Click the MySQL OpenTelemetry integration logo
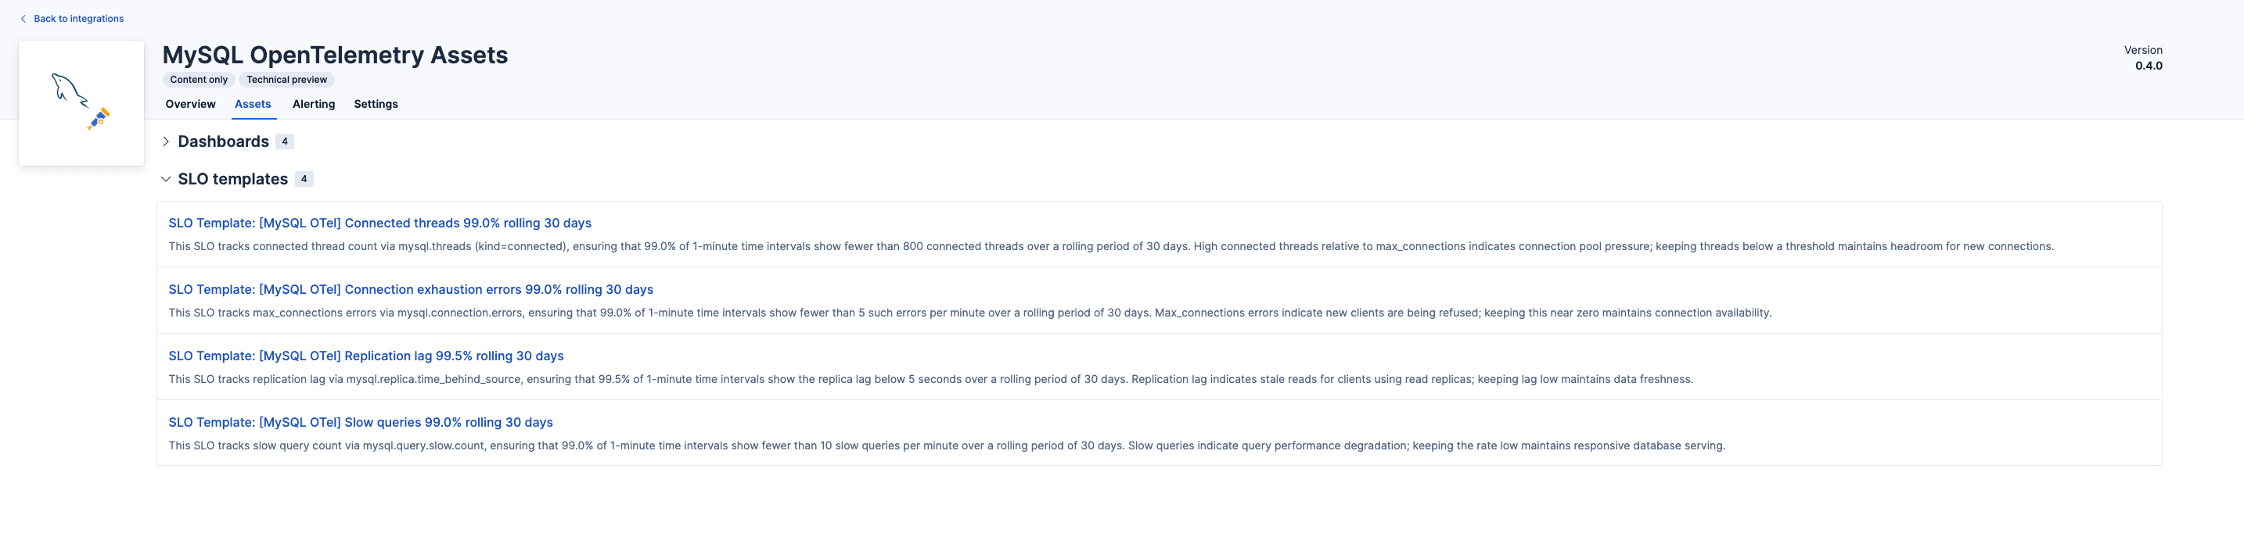 tap(81, 102)
